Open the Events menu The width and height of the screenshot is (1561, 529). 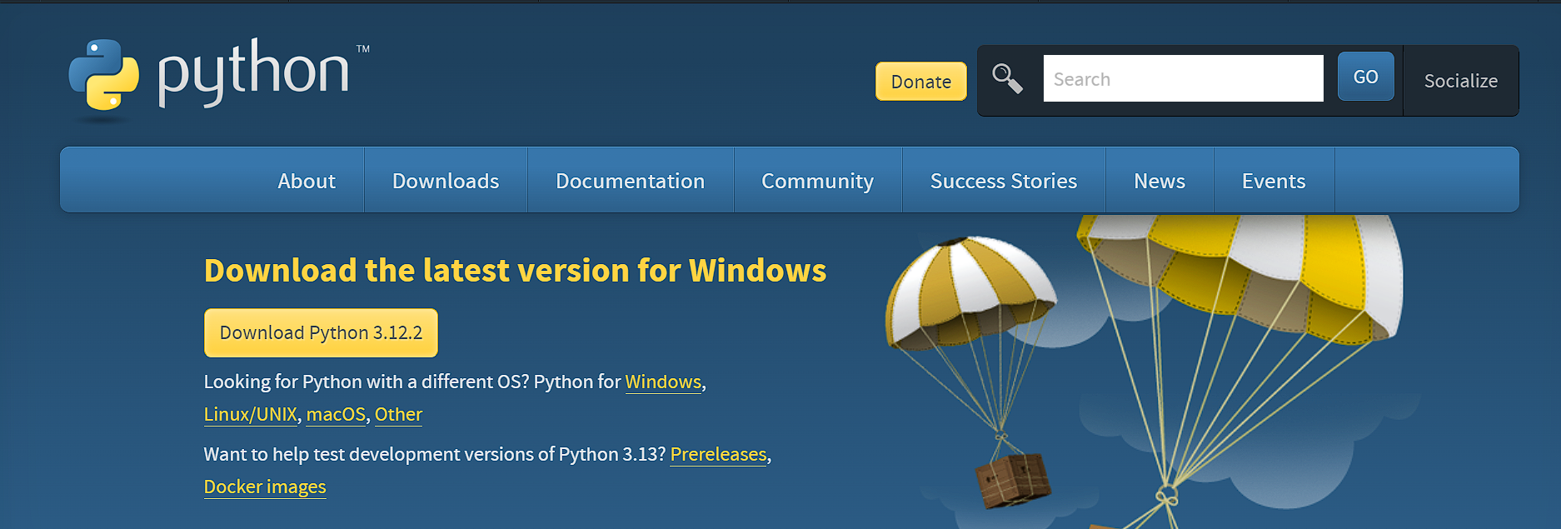point(1274,181)
